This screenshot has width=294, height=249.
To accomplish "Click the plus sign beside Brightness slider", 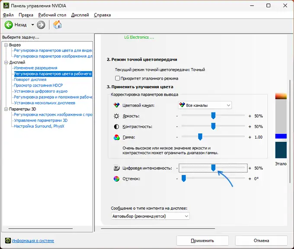I will pyautogui.click(x=250, y=116).
